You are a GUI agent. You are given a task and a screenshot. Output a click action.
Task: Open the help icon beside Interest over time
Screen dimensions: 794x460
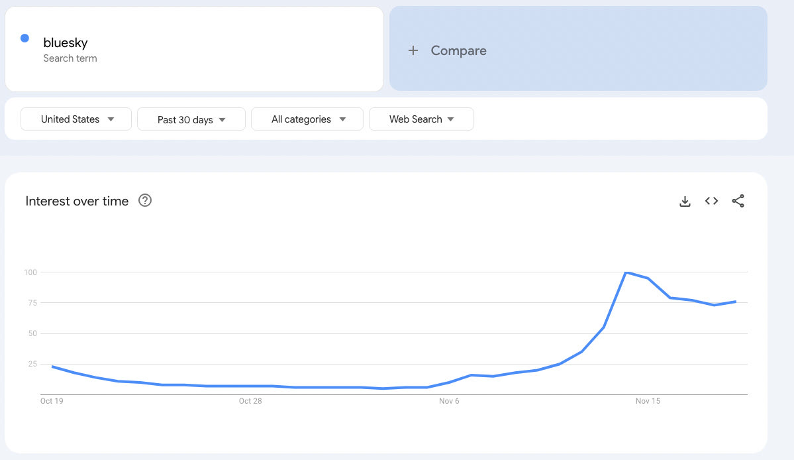(x=145, y=201)
